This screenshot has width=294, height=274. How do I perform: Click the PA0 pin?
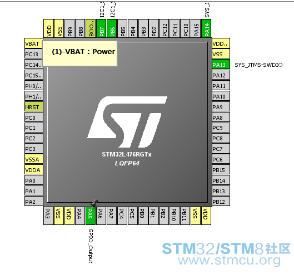coord(34,180)
